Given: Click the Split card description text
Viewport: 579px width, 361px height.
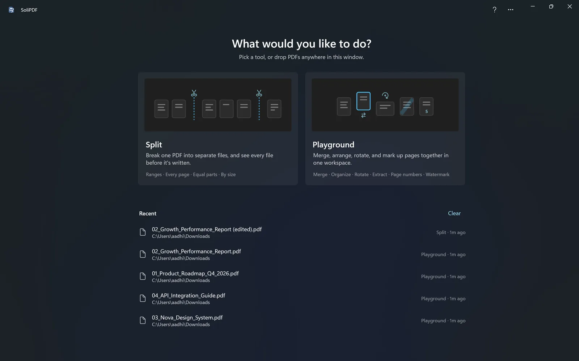Looking at the screenshot, I should pyautogui.click(x=210, y=159).
